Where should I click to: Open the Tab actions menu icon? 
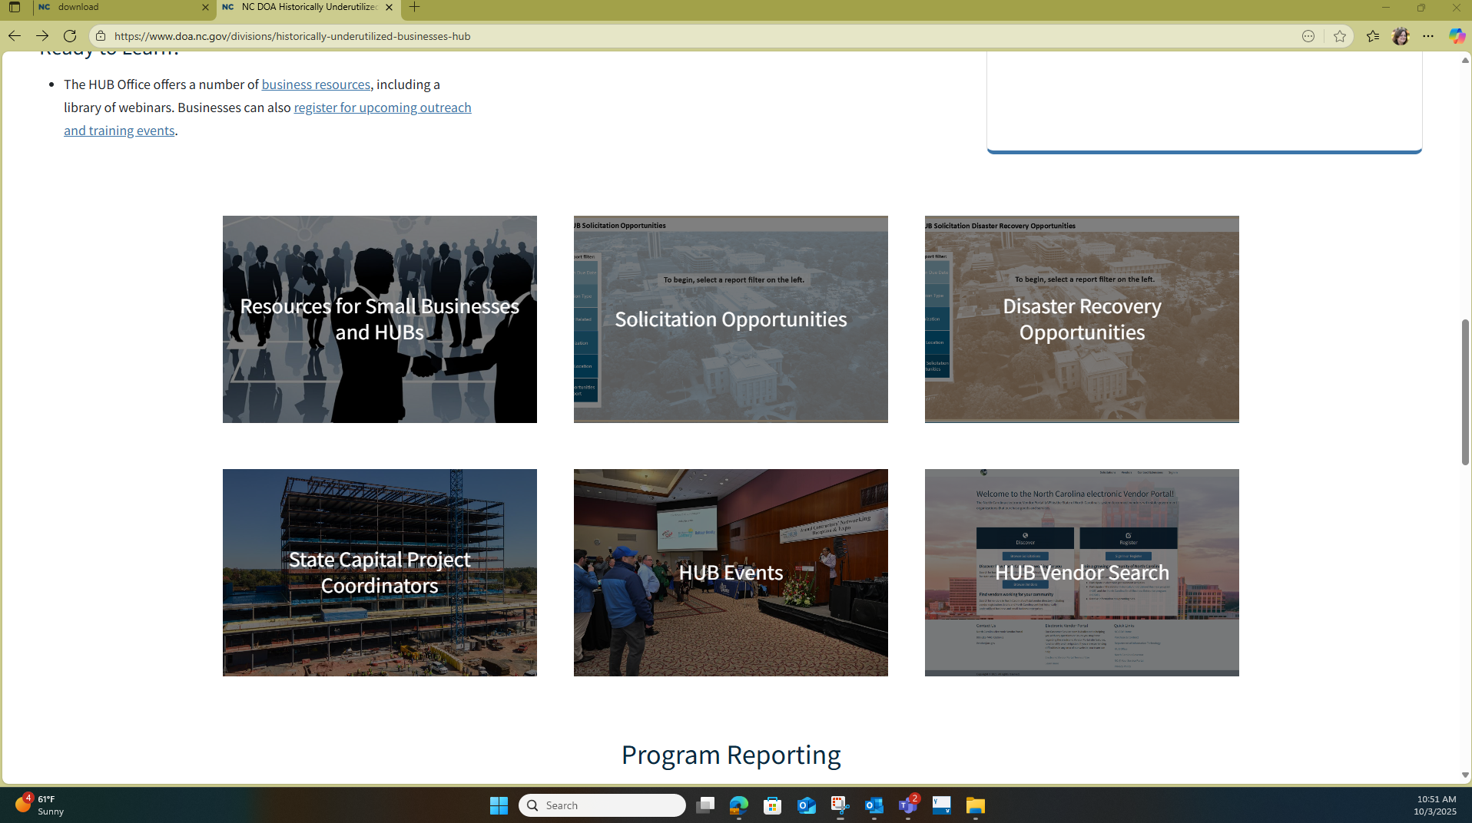(x=15, y=8)
